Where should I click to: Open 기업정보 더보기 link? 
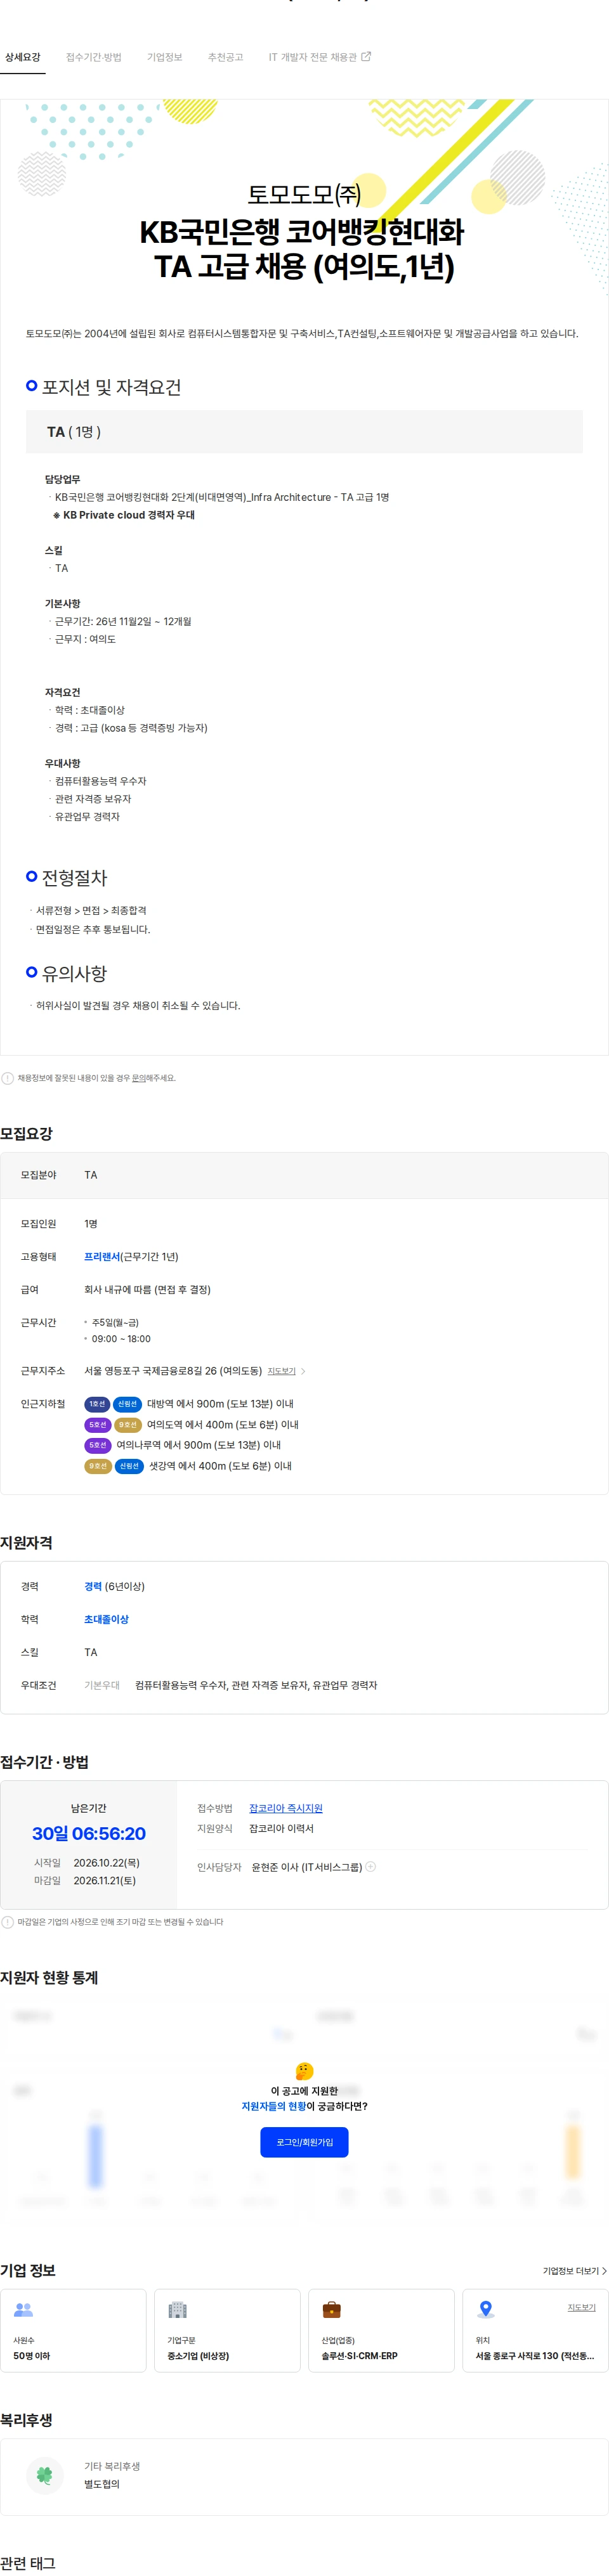[575, 2271]
